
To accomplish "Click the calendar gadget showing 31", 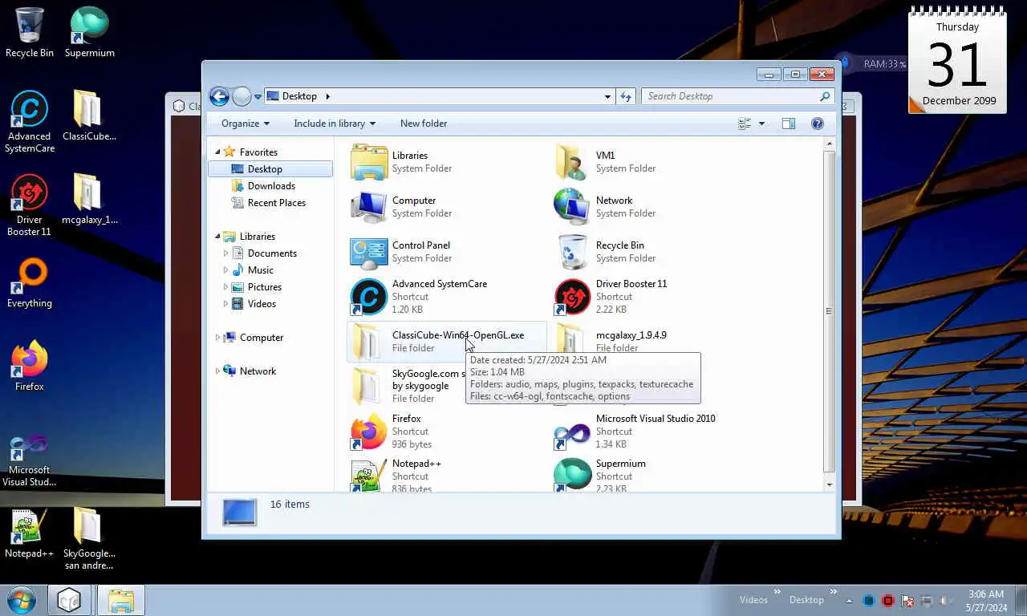I will pos(957,60).
